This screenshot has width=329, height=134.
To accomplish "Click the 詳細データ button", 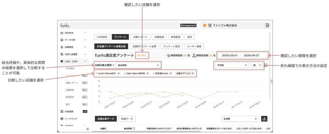I will [x=127, y=119].
